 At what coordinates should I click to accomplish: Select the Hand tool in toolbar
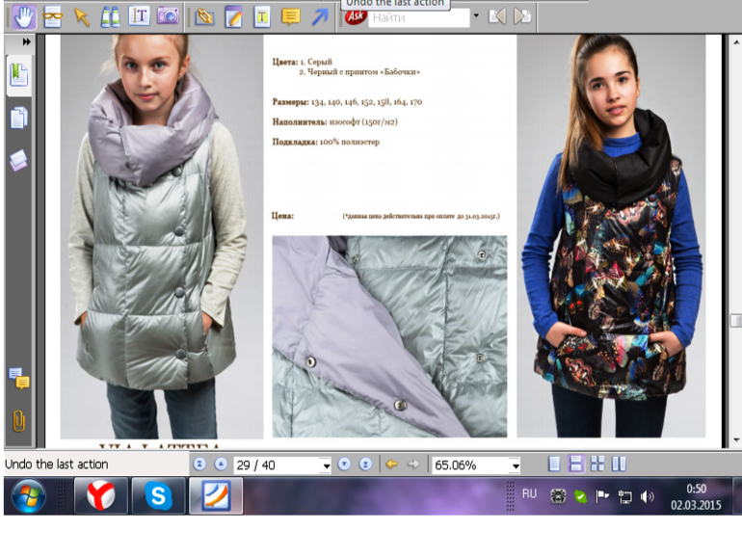(x=23, y=16)
